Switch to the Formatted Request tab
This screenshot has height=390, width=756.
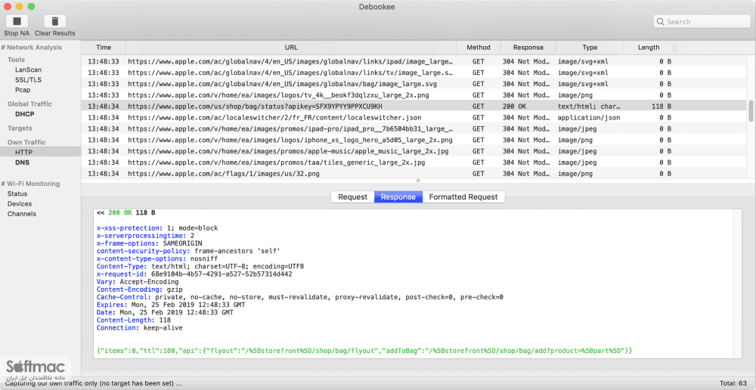(463, 197)
